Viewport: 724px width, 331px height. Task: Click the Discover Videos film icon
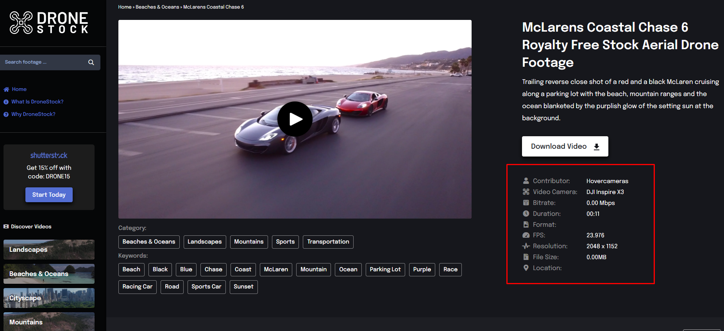6,226
